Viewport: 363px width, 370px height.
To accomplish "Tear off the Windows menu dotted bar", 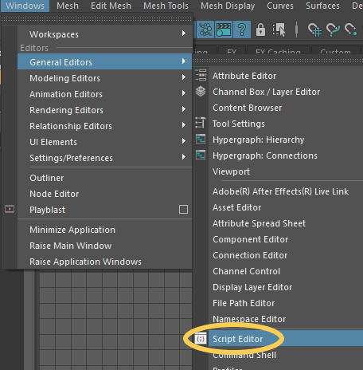I will (x=96, y=19).
